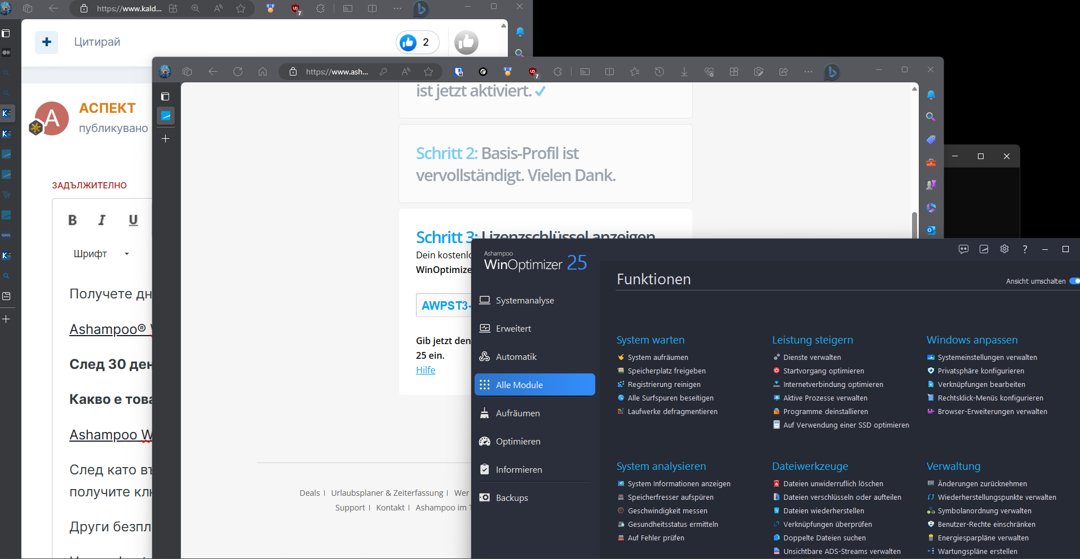1080x559 pixels.
Task: Click Reload in the Ashampoo browser window
Action: [x=238, y=72]
